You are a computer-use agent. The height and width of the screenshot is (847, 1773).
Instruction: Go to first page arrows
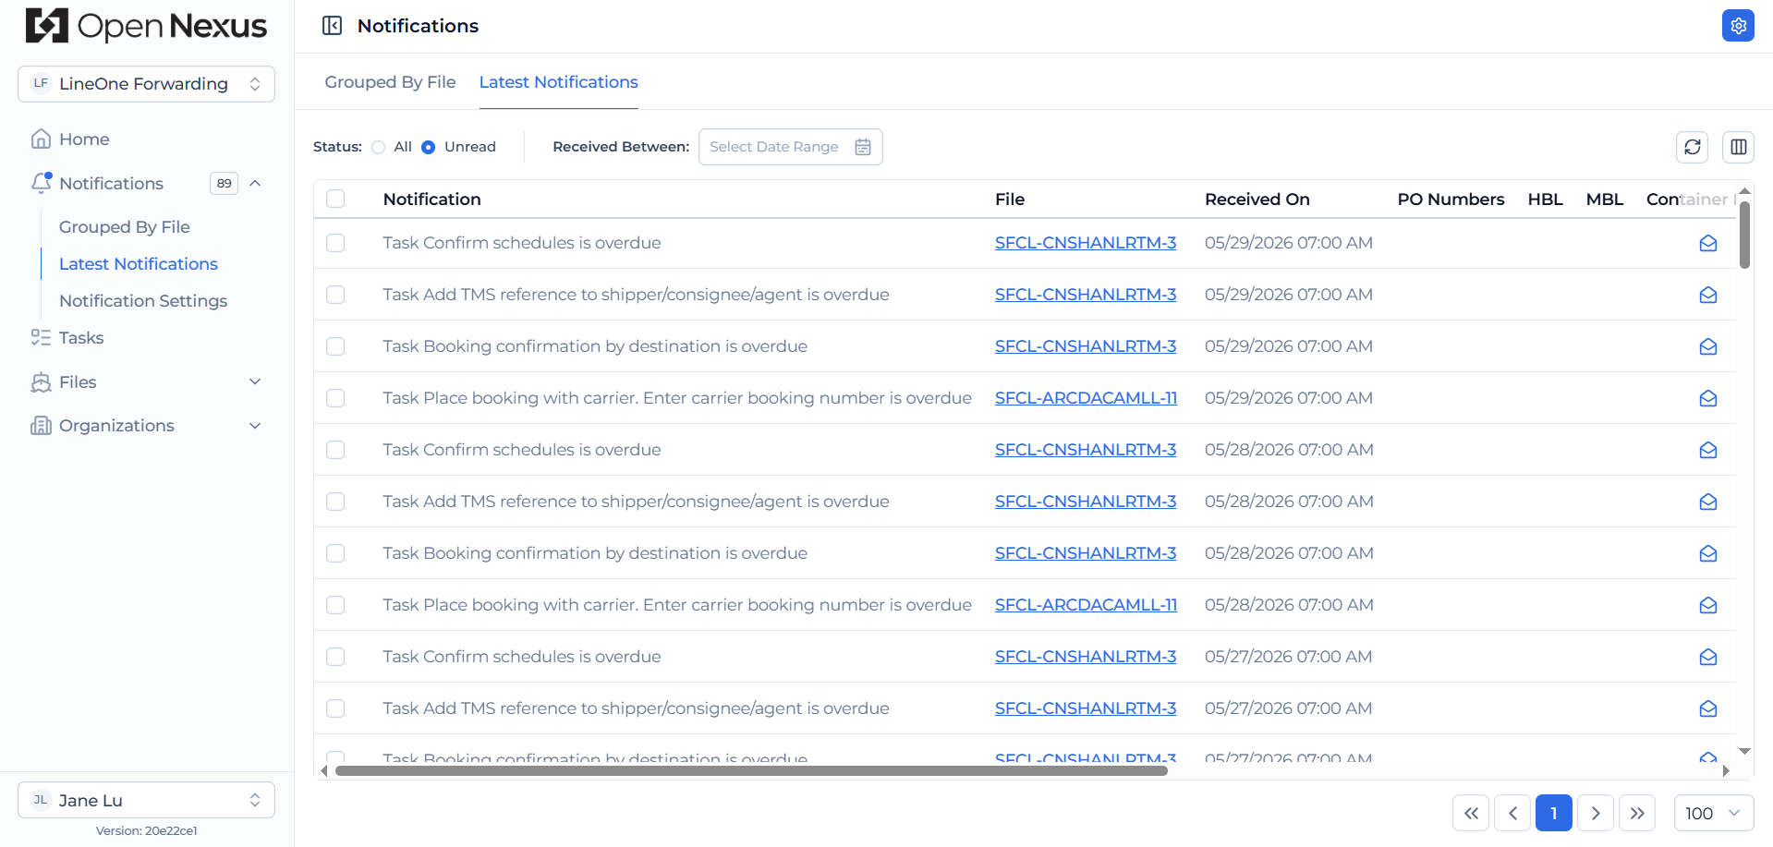pos(1471,813)
